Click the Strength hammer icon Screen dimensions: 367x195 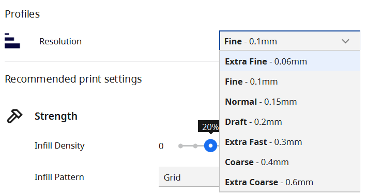(x=14, y=116)
